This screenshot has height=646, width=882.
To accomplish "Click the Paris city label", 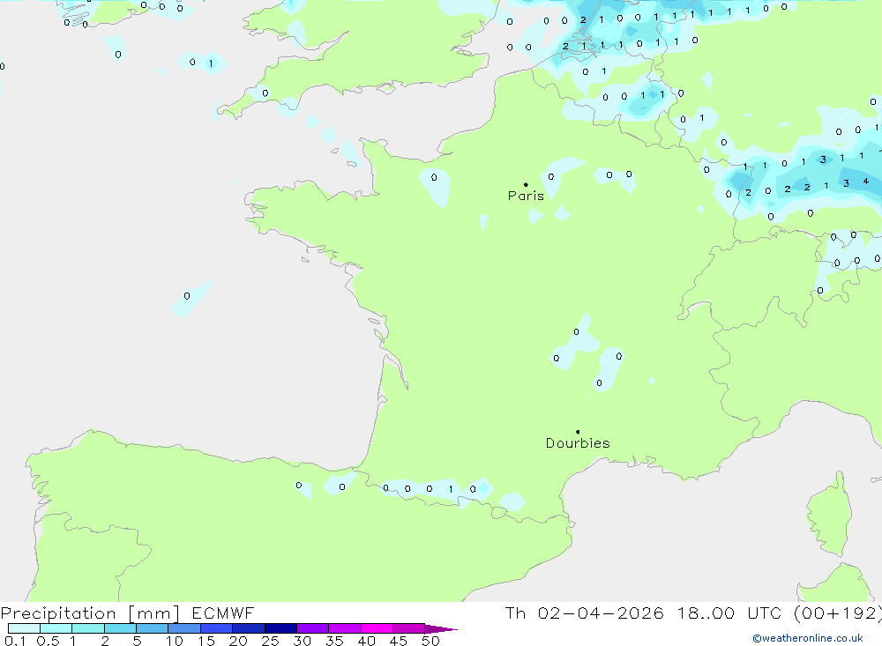I will coord(526,196).
